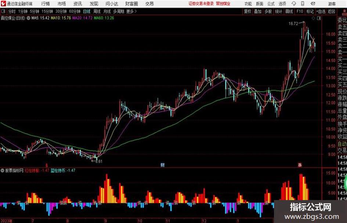Click the mobile phone icon in title bar
The width and height of the screenshot is (347, 223).
tap(303, 4)
